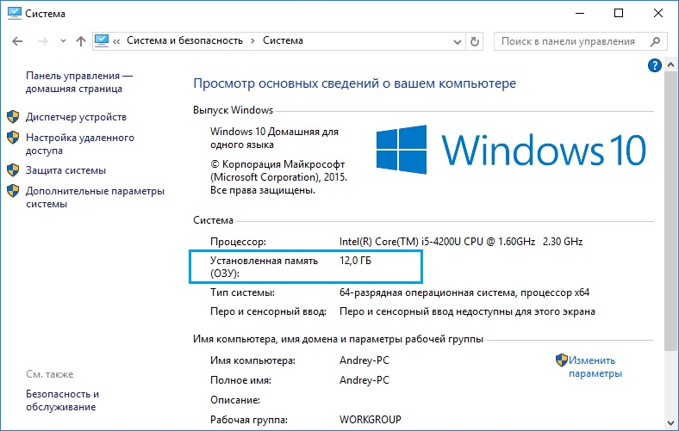
Task: Select the installed memory value «12,0 ГБ»
Action: [x=355, y=261]
